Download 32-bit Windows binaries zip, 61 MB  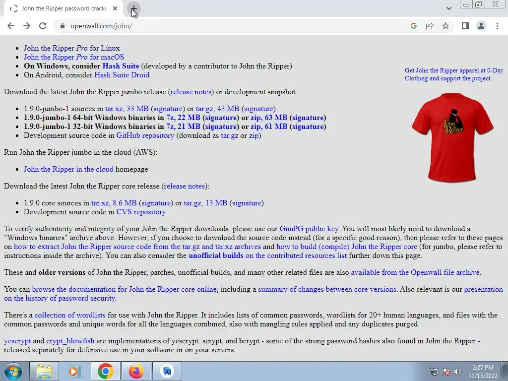(269, 127)
